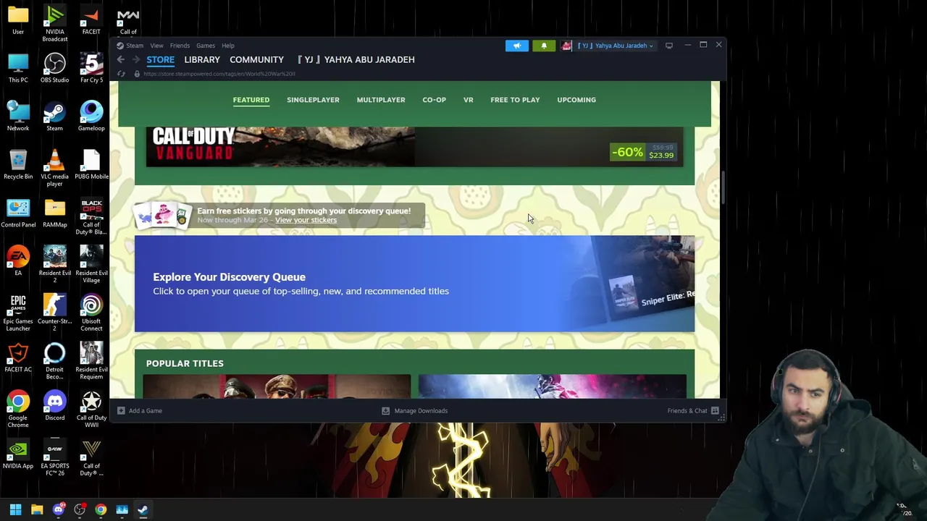Open the Windows Start button
Screen dimensions: 927x521
[x=15, y=509]
